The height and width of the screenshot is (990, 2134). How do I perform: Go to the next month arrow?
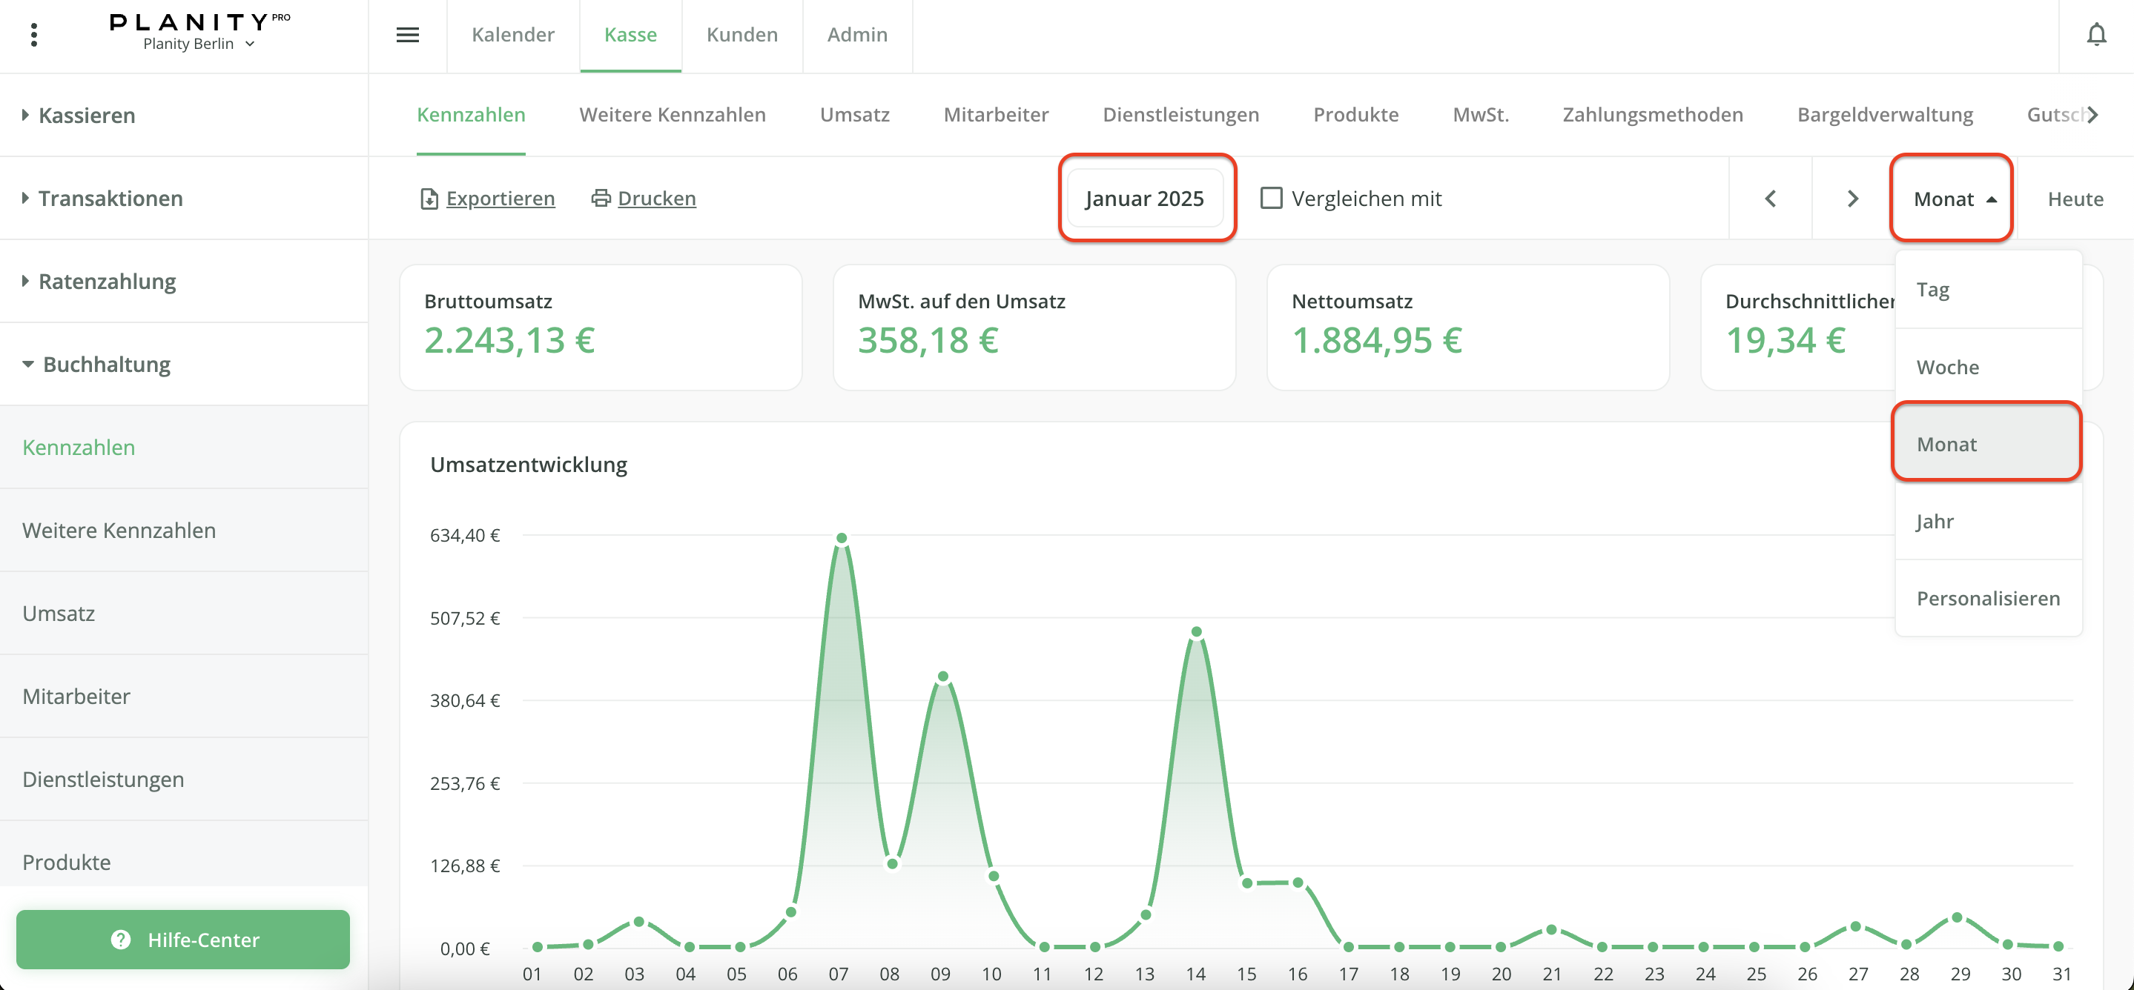1853,199
